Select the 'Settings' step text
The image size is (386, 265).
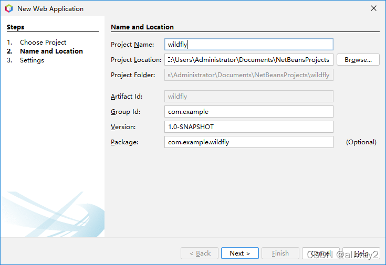(32, 60)
